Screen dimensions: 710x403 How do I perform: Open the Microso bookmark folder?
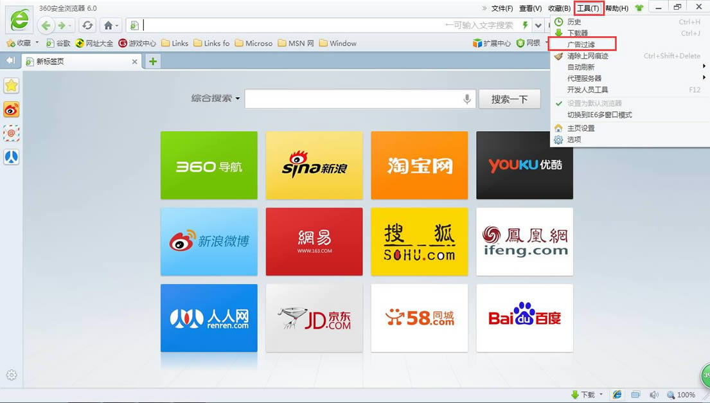(254, 43)
